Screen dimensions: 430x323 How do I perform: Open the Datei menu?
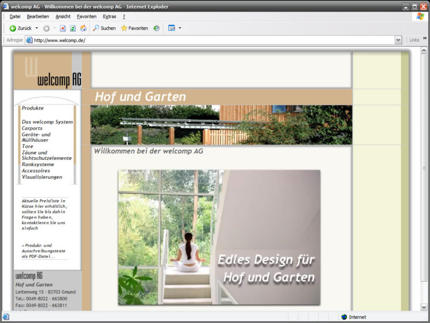click(x=15, y=16)
